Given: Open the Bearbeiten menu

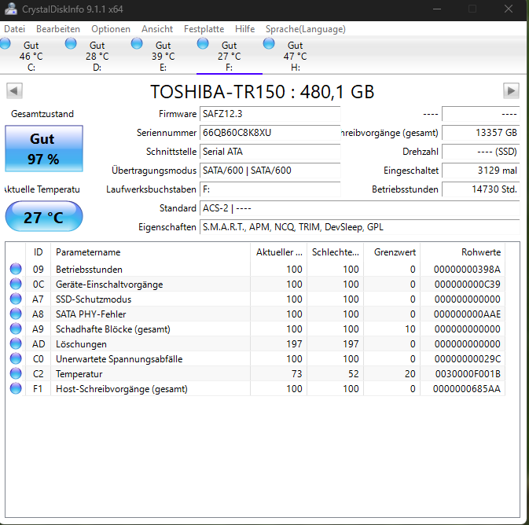Looking at the screenshot, I should tap(58, 29).
